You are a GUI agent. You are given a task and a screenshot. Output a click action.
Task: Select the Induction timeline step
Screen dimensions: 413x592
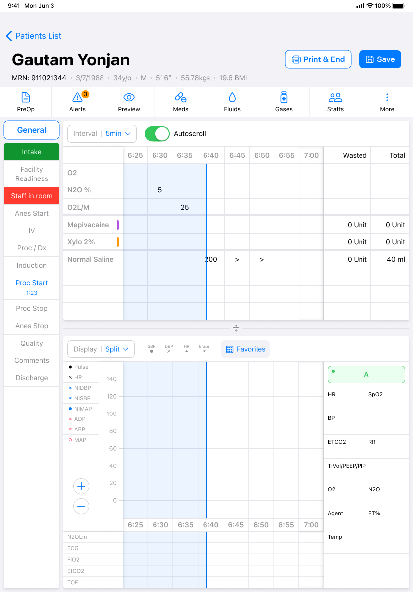pos(32,265)
